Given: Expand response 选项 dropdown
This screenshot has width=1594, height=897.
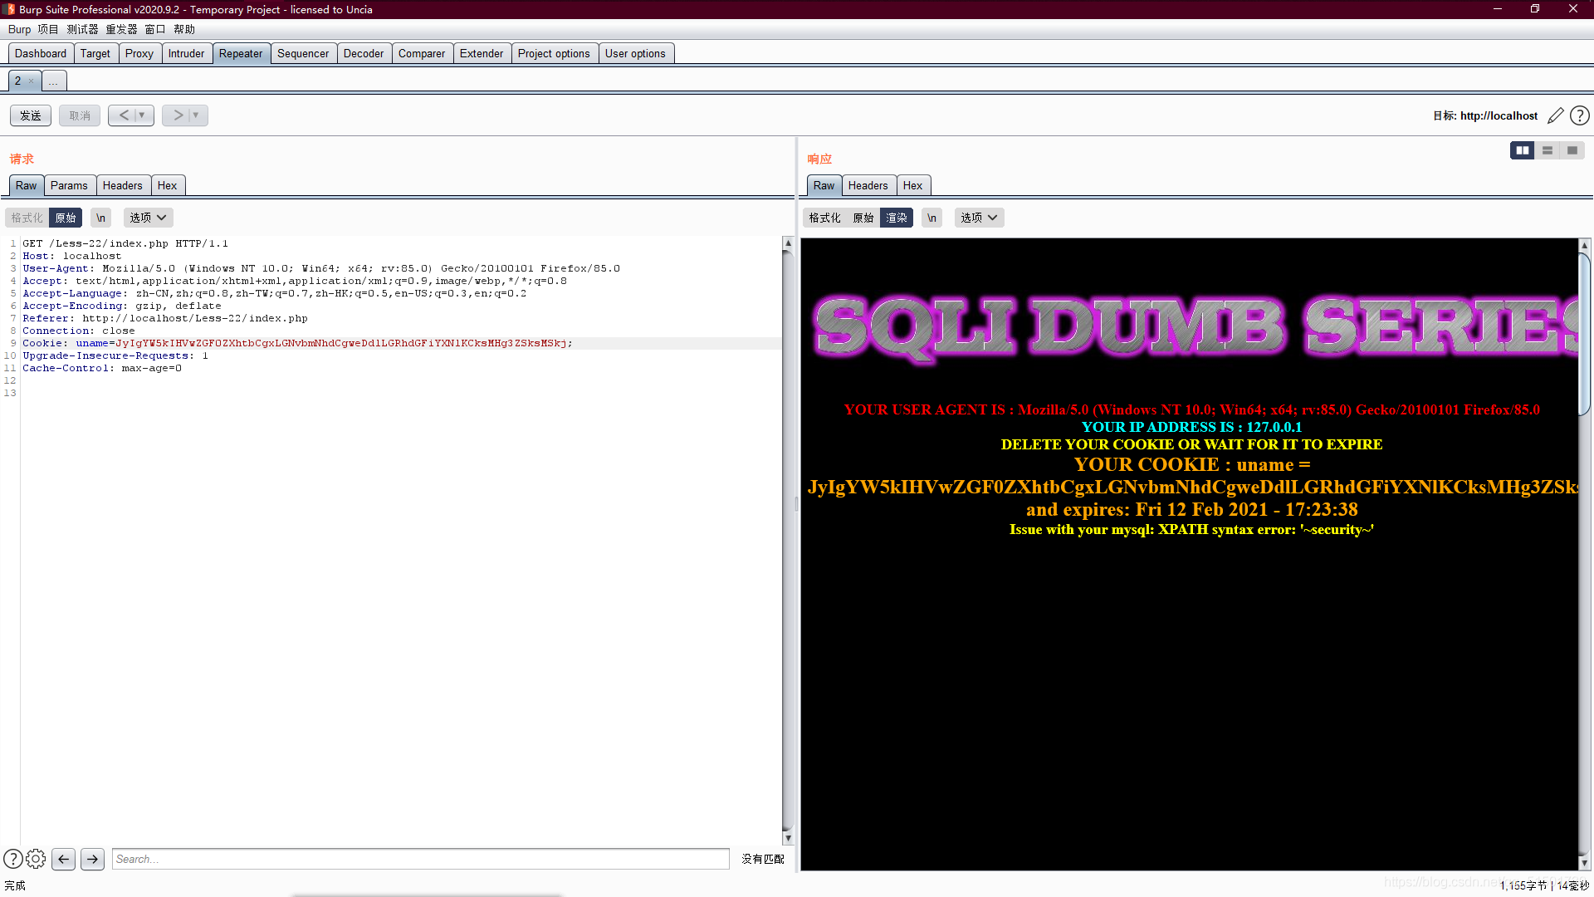Looking at the screenshot, I should pyautogui.click(x=979, y=218).
